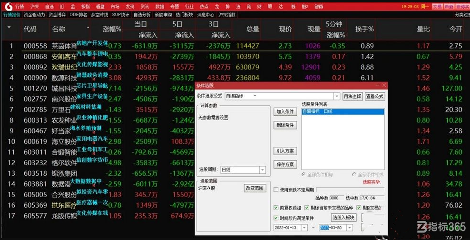Image resolution: width=470 pixels, height=240 pixels.
Task: Click the 删除条件 button
Action: (x=285, y=125)
